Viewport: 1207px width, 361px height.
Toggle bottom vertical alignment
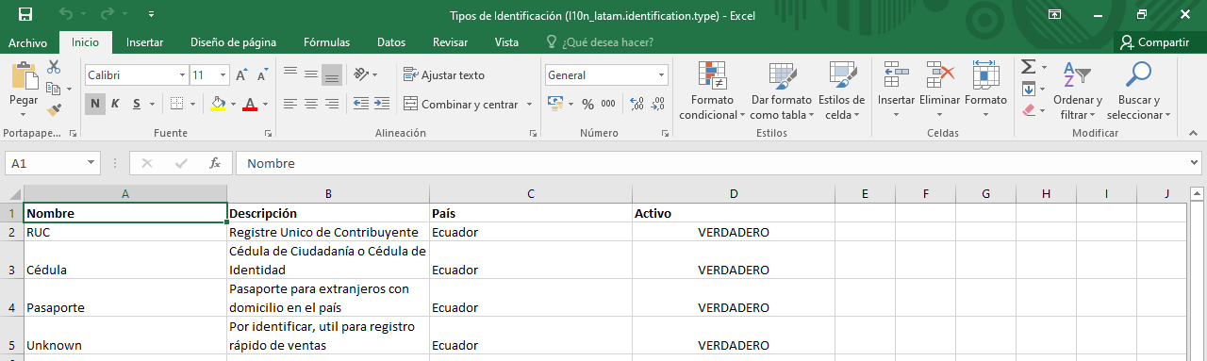331,74
